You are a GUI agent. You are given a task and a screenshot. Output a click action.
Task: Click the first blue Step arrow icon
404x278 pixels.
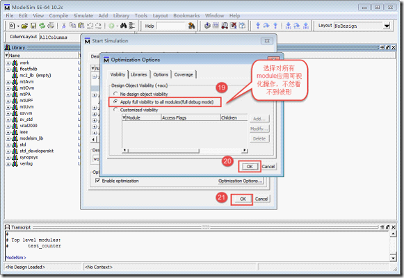pos(258,26)
